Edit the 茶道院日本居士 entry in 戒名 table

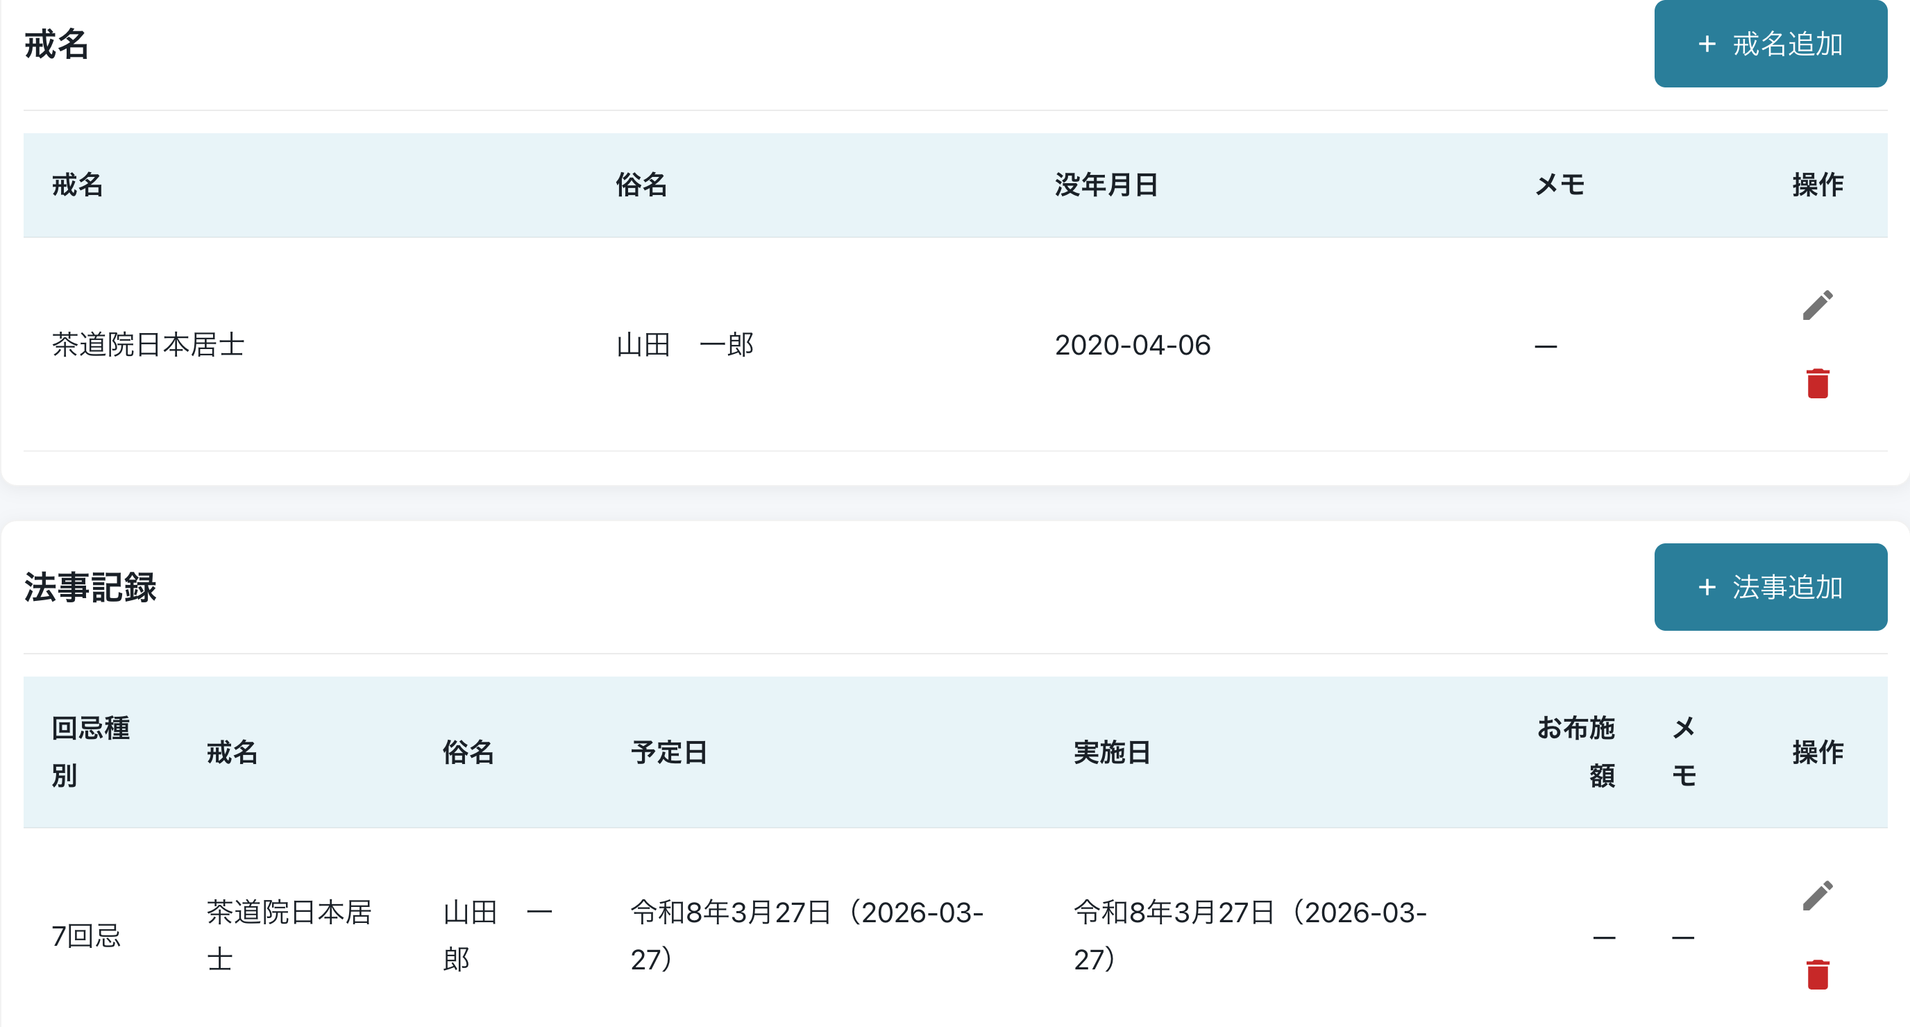tap(1817, 305)
